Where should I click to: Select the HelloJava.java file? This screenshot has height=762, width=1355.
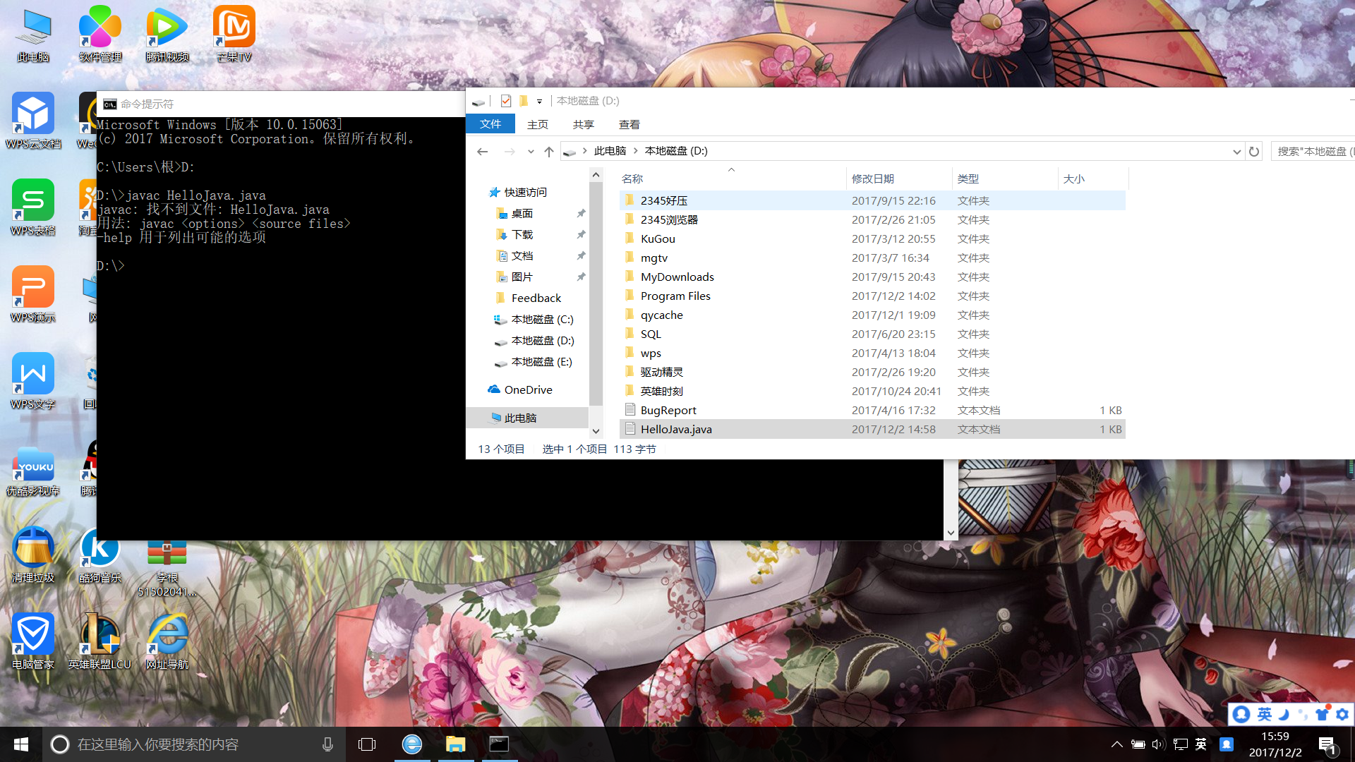tap(873, 429)
